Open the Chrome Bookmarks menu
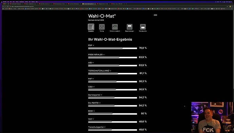Screen dimensions: 234x133 coord(22,2)
